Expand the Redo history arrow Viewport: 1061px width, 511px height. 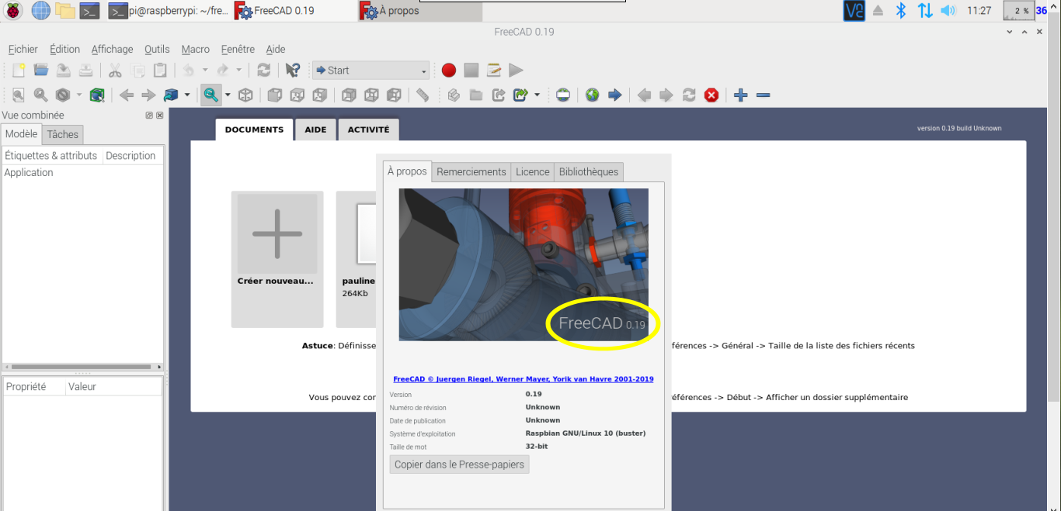[238, 71]
